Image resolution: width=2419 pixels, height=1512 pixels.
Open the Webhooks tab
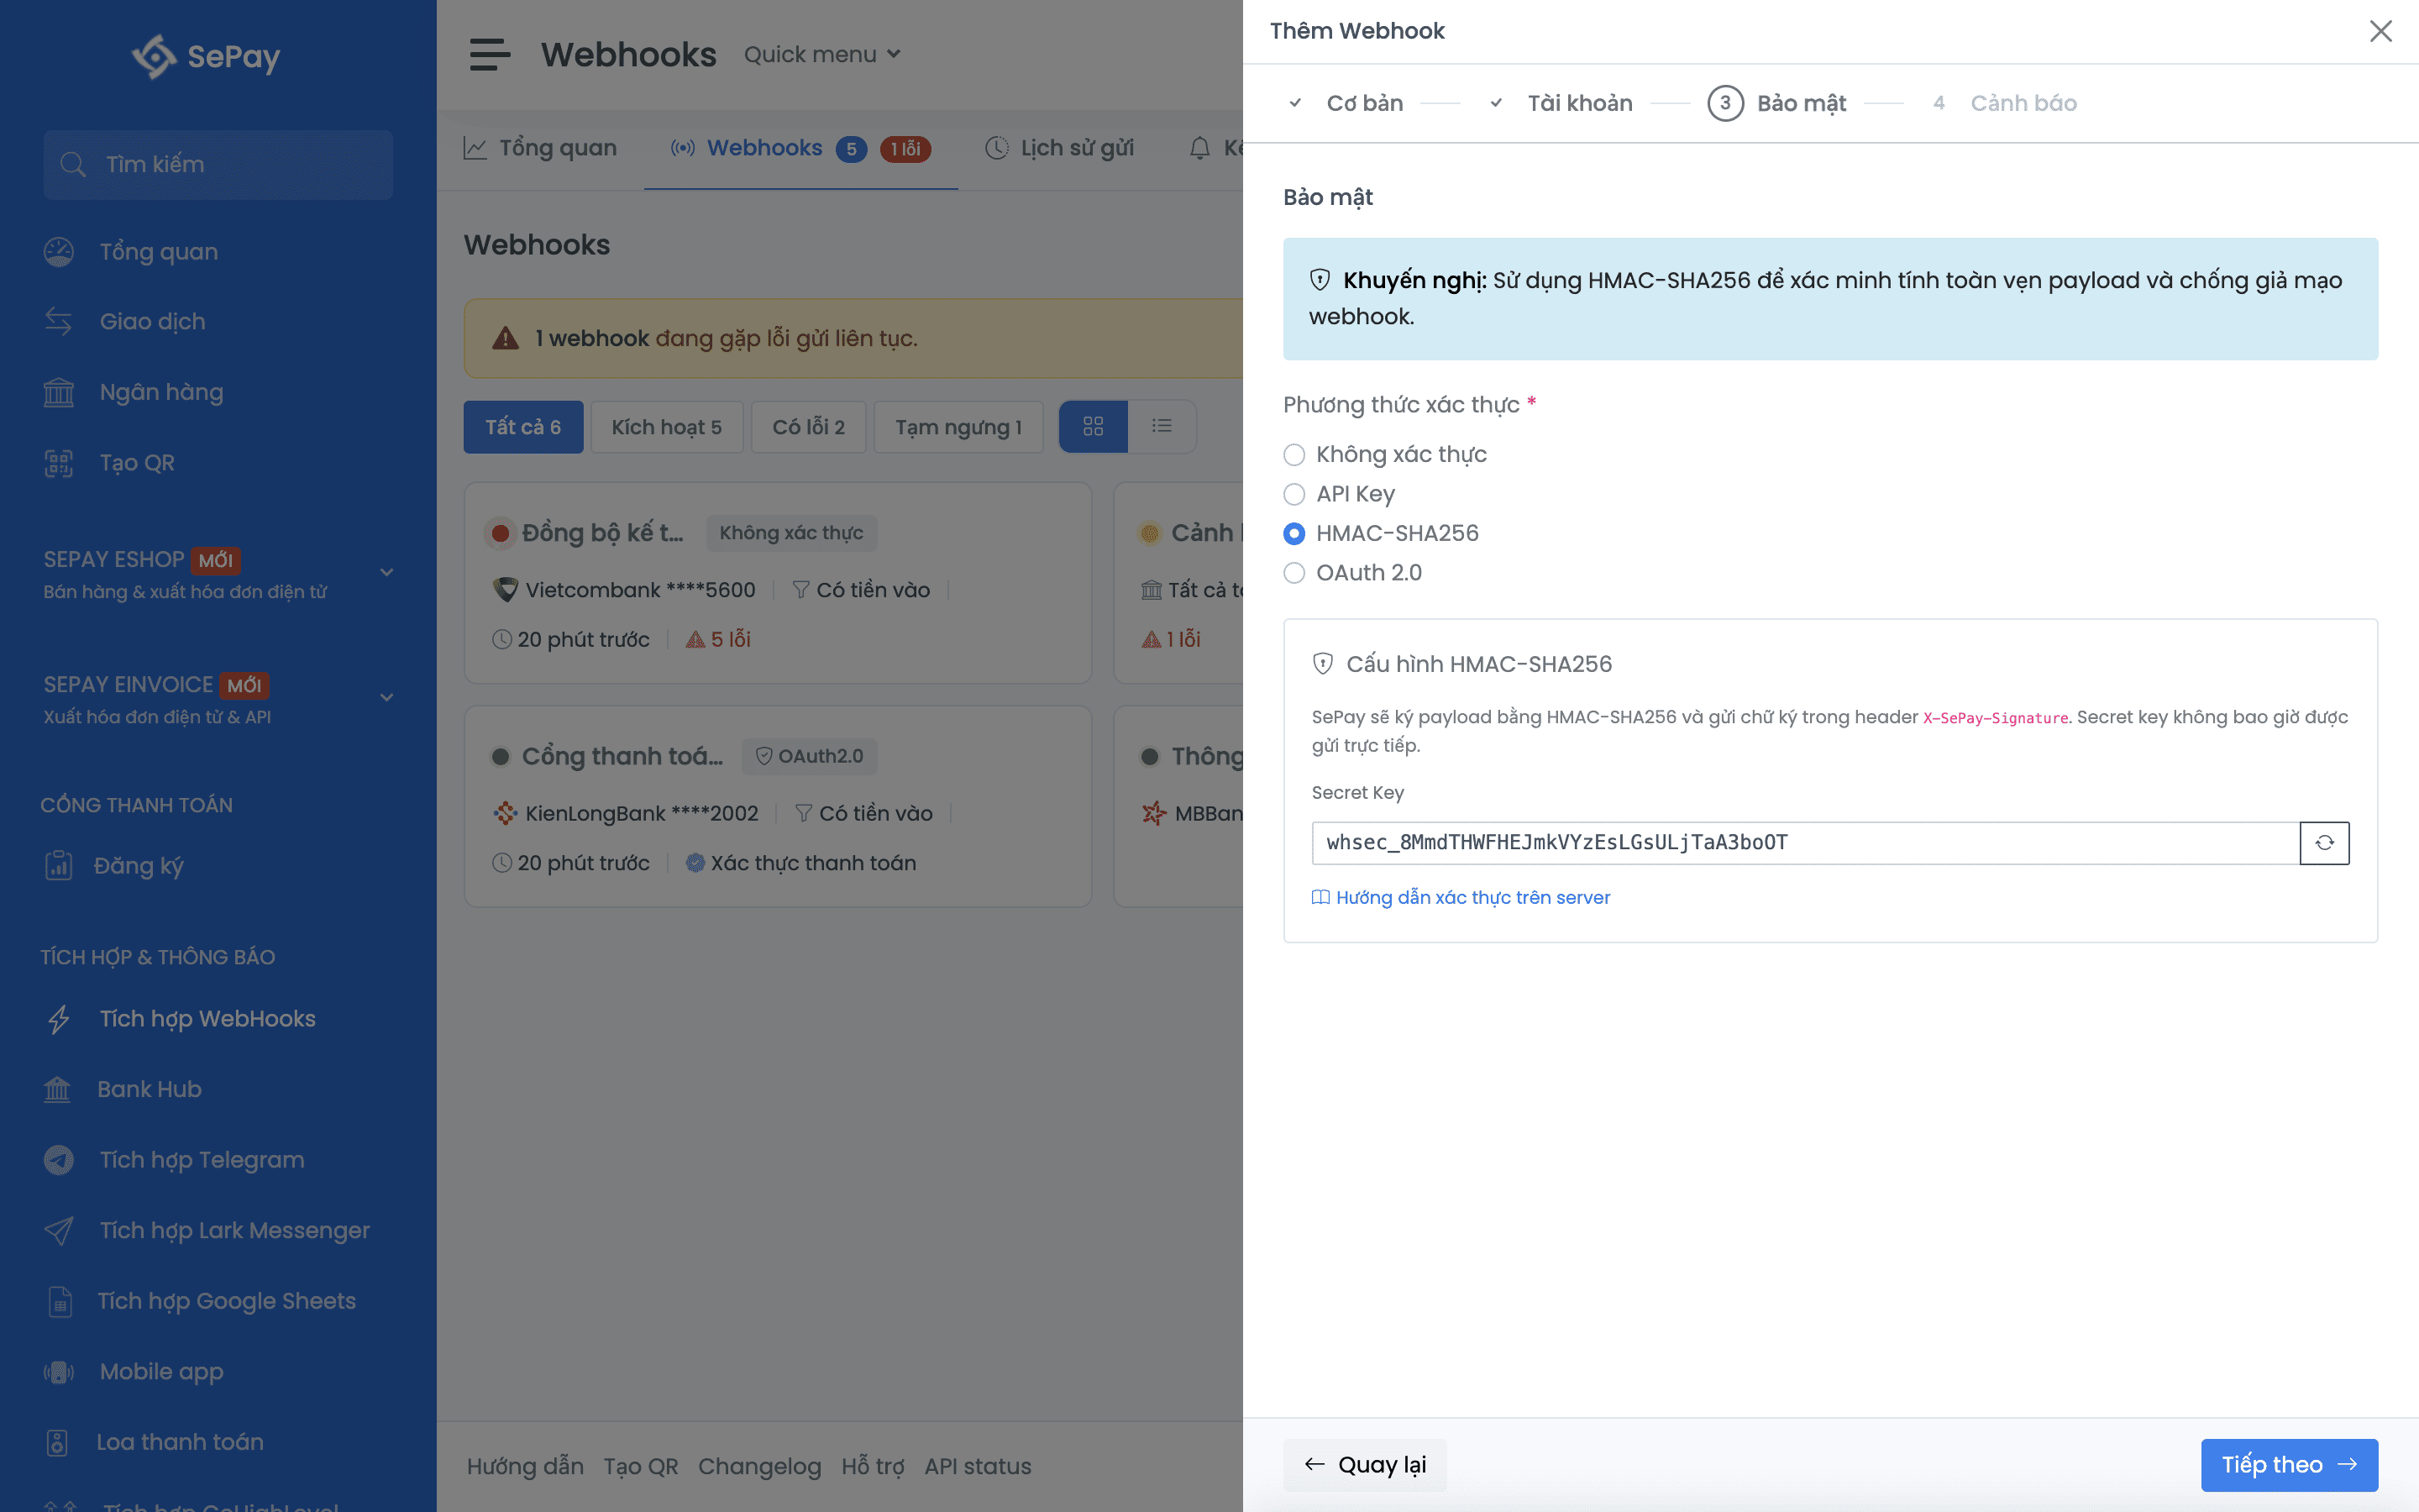point(800,148)
